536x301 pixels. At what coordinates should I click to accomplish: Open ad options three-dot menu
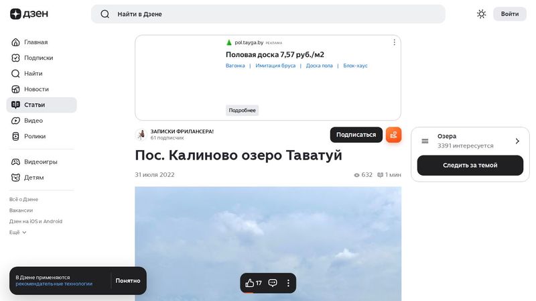(x=394, y=42)
